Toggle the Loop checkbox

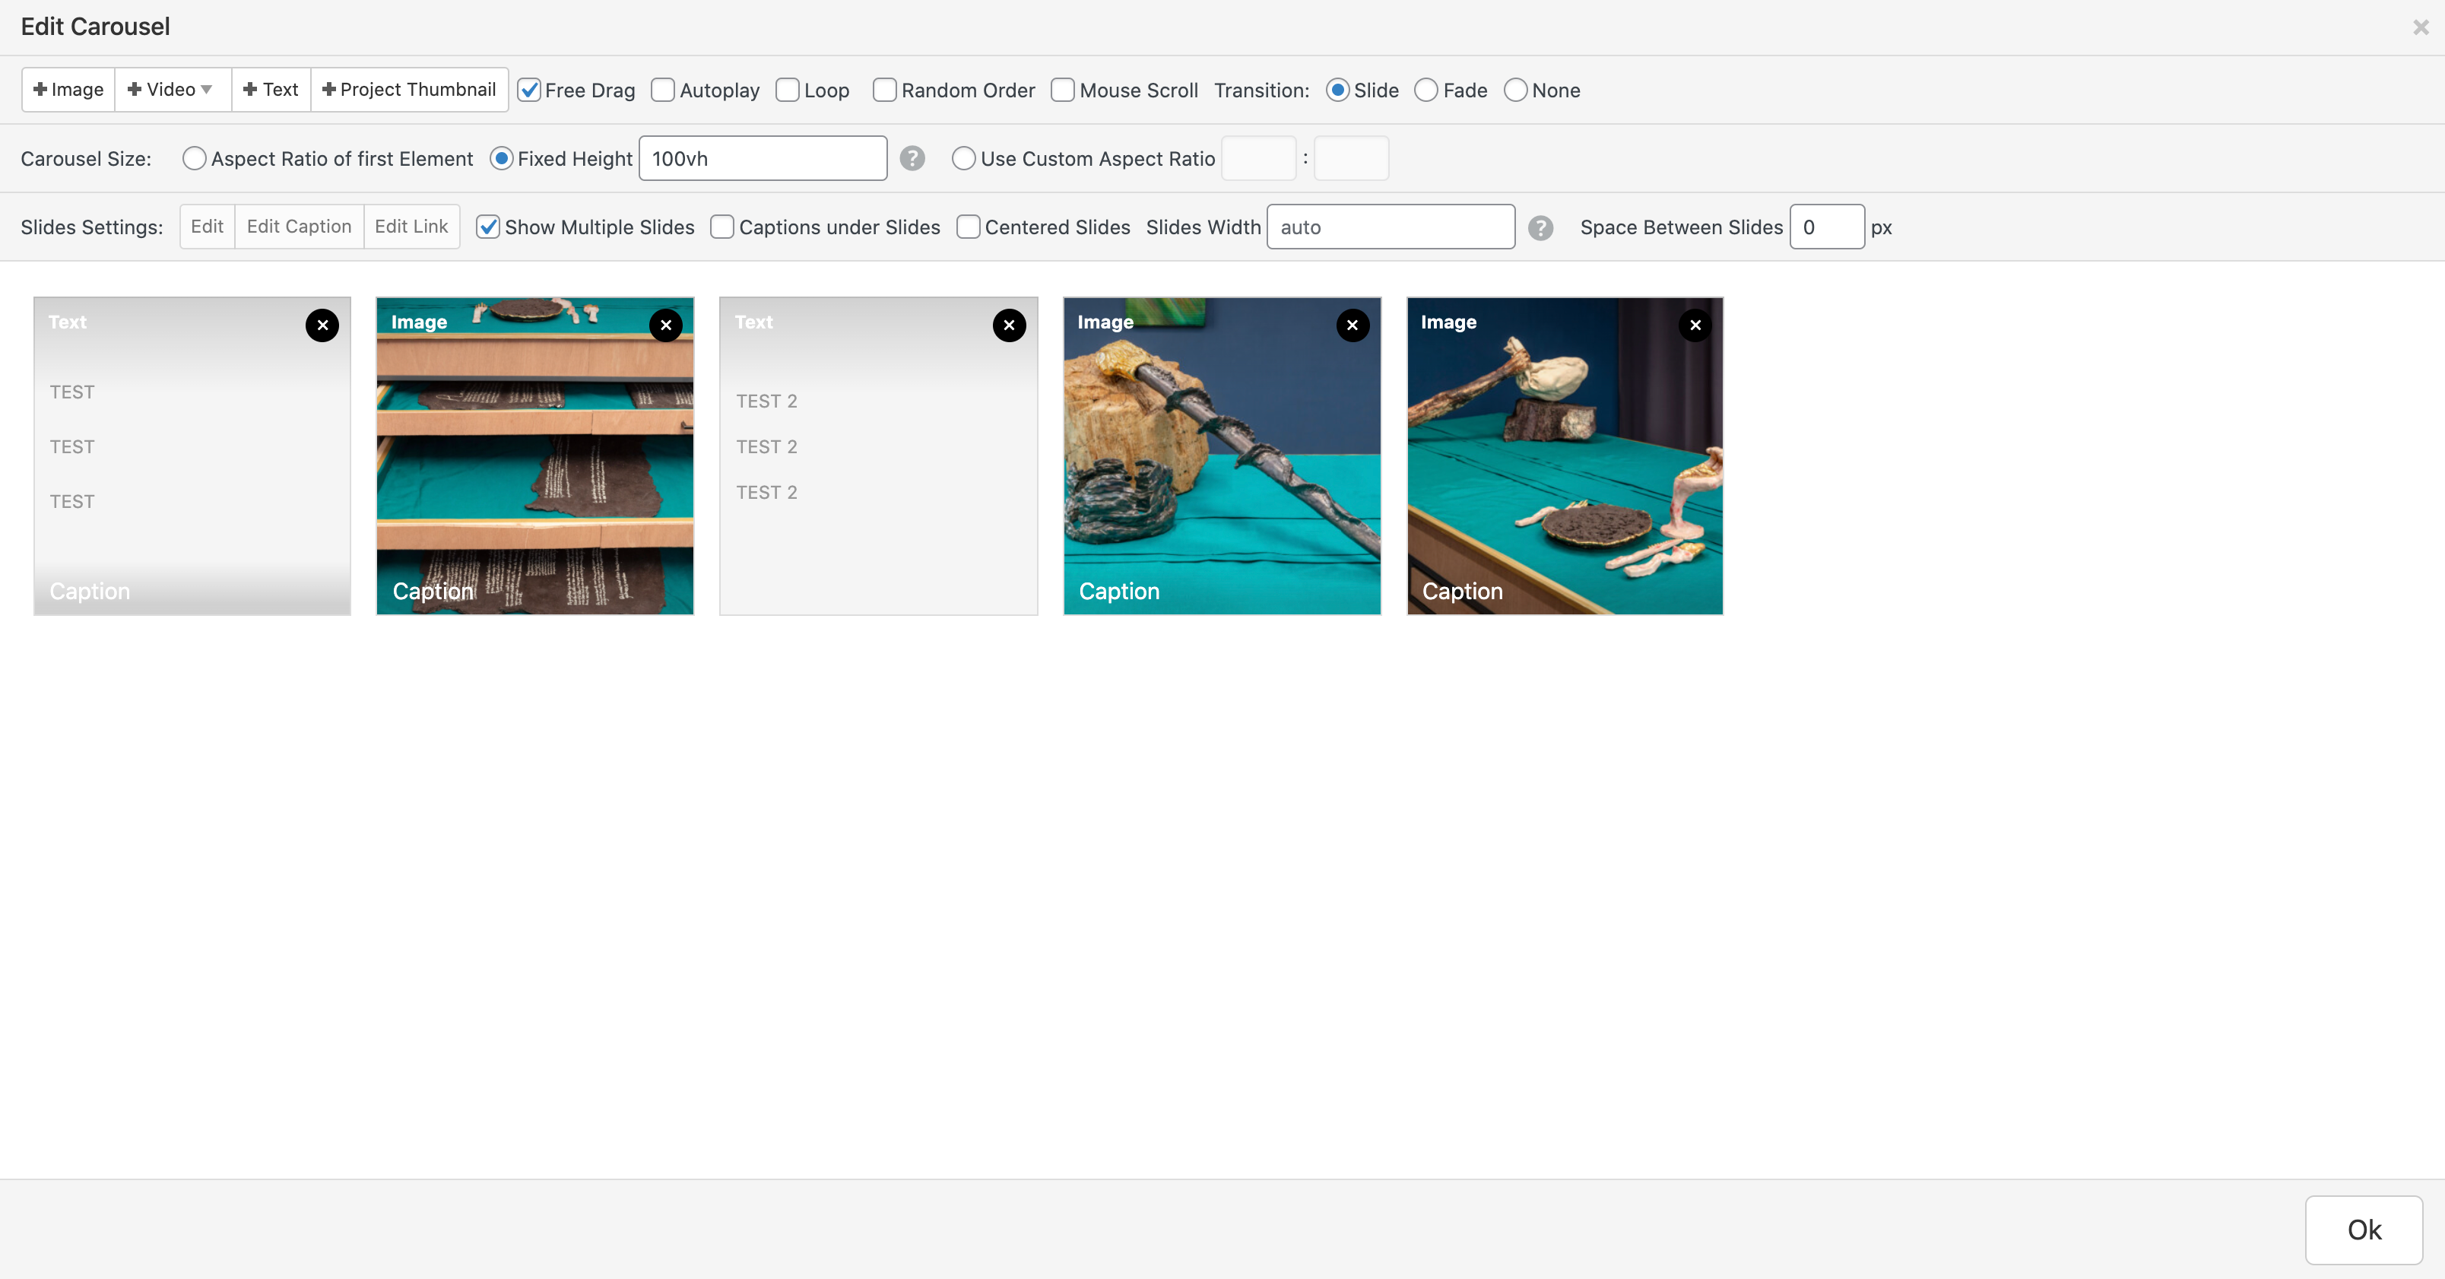click(x=788, y=90)
